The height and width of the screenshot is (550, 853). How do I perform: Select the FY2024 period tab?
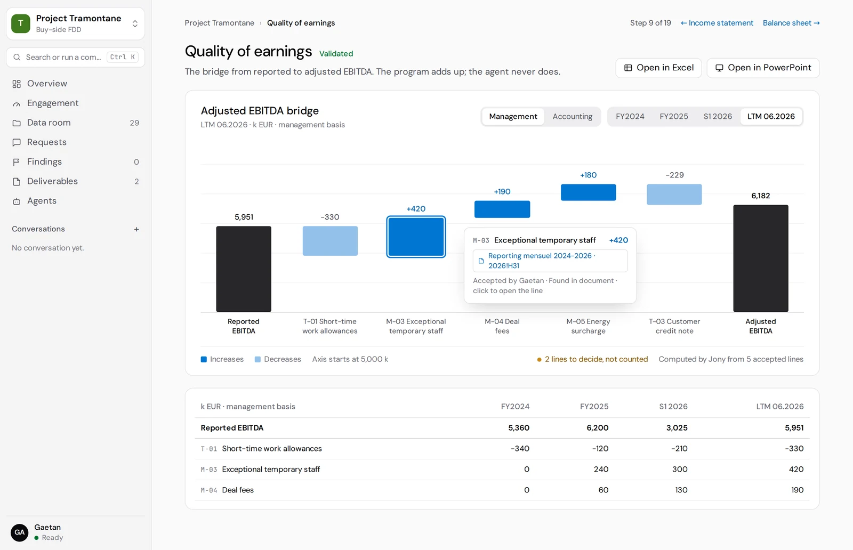pyautogui.click(x=630, y=117)
